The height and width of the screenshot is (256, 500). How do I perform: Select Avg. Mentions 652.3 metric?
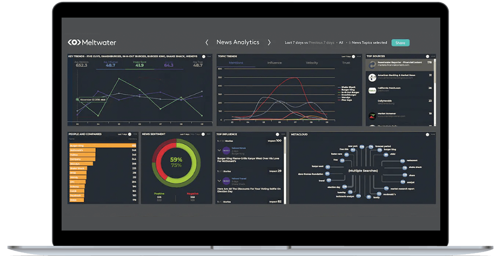click(81, 64)
